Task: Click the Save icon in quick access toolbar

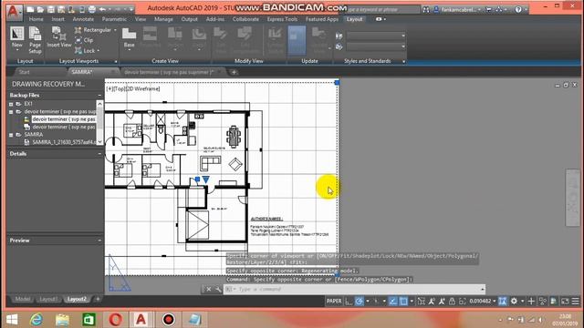Action: [51, 9]
